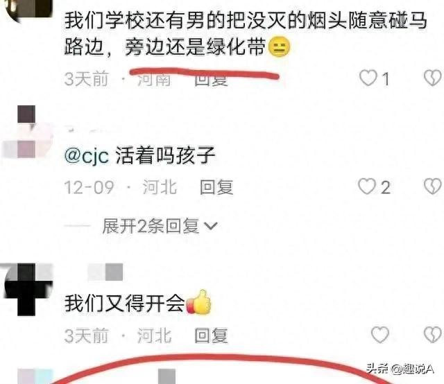Tap the expressionless emoji after 绿化带
This screenshot has height=384, width=444.
pyautogui.click(x=279, y=46)
